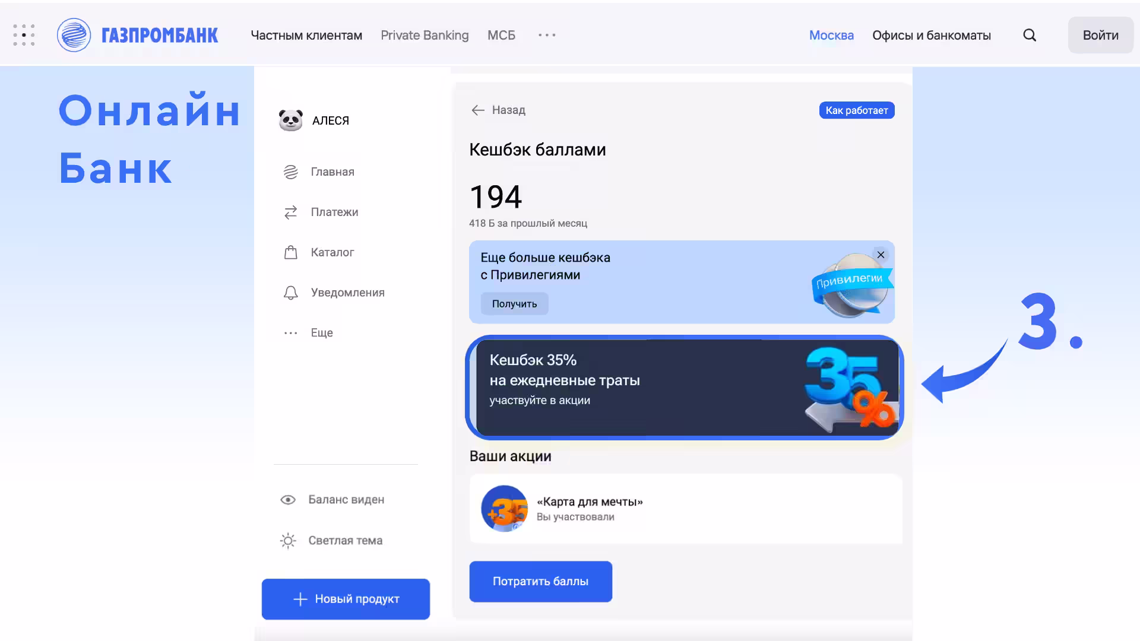The image size is (1140, 641).
Task: Click the Уведомления bell icon
Action: click(x=290, y=293)
